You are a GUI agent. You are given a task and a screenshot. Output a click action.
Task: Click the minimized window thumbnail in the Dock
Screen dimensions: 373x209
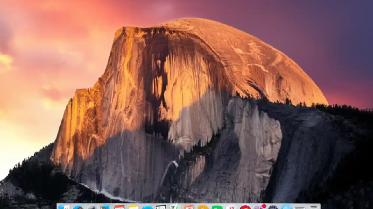300,207
